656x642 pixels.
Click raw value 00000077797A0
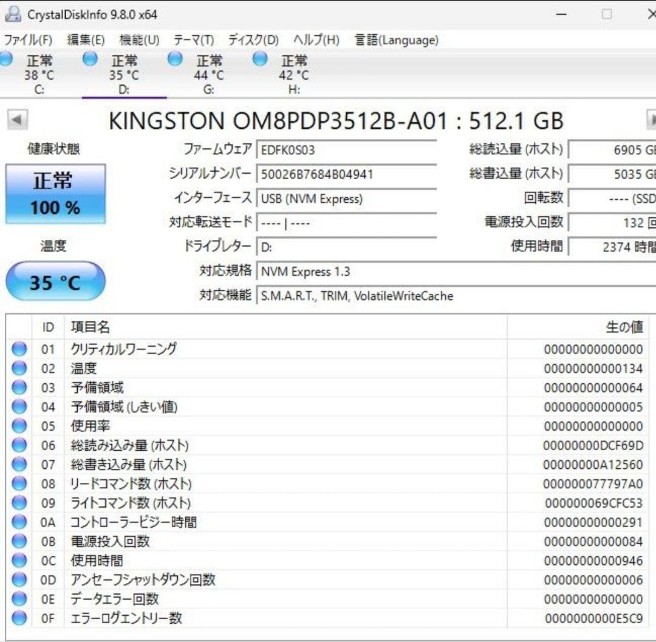tap(593, 484)
